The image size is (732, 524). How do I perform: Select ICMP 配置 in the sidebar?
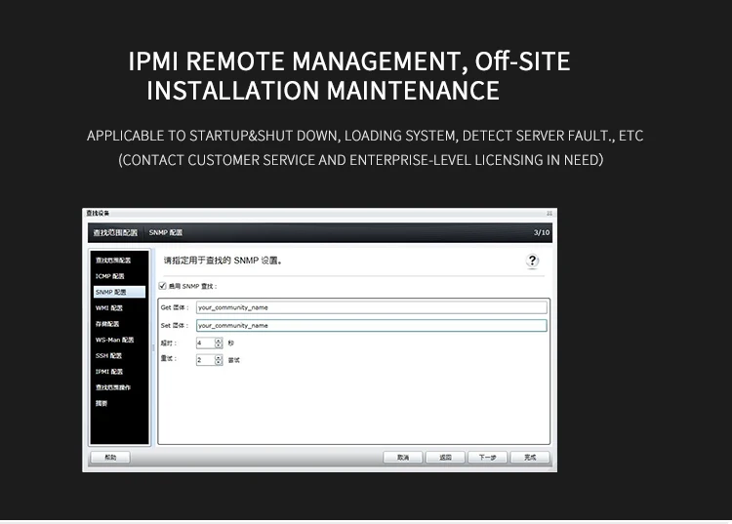point(110,276)
